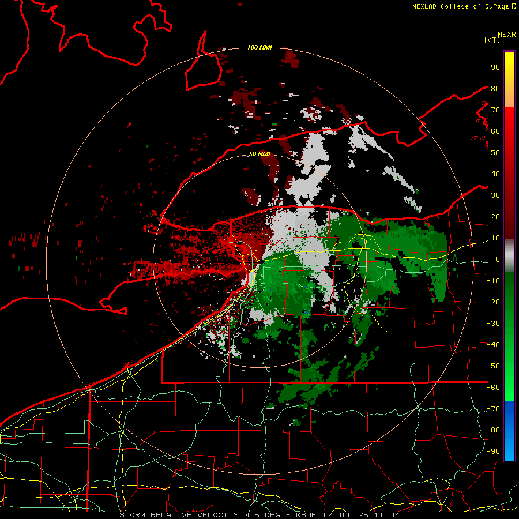Click the -40 value on the velocity scale
519x519 pixels.
click(493, 345)
